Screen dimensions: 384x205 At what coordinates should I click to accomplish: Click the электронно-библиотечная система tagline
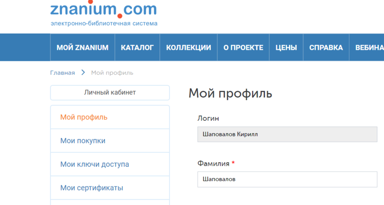point(104,23)
